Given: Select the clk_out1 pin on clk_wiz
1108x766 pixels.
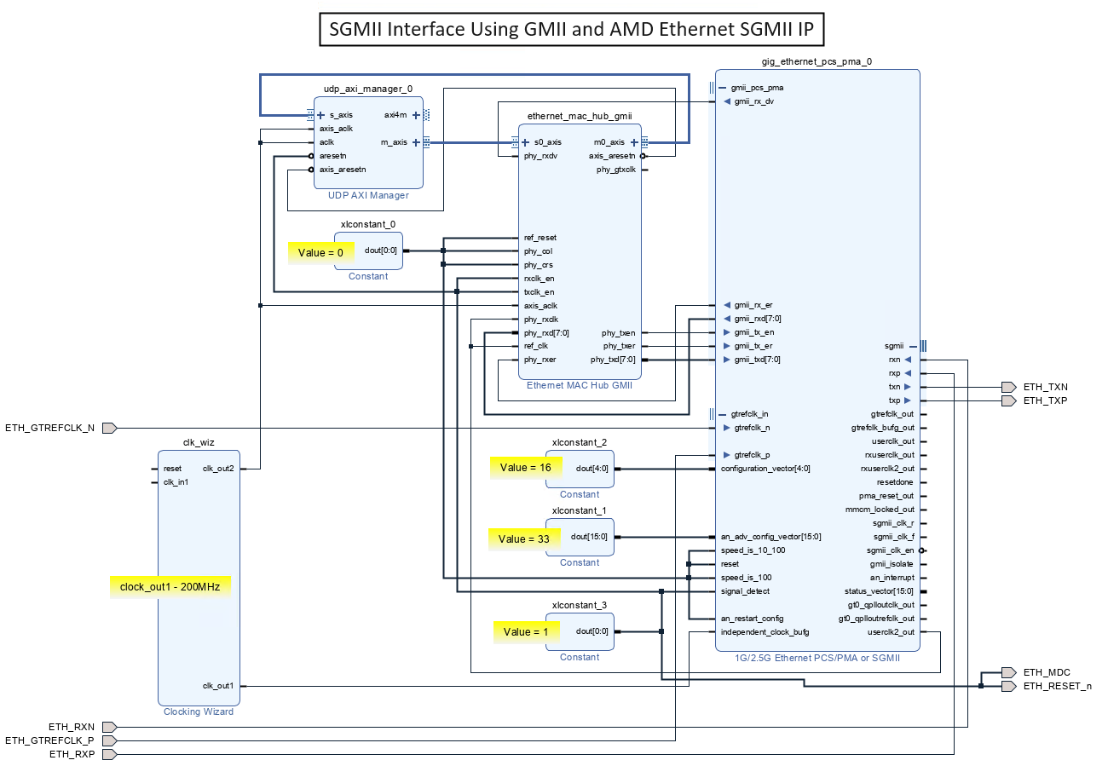Looking at the screenshot, I should [x=218, y=686].
